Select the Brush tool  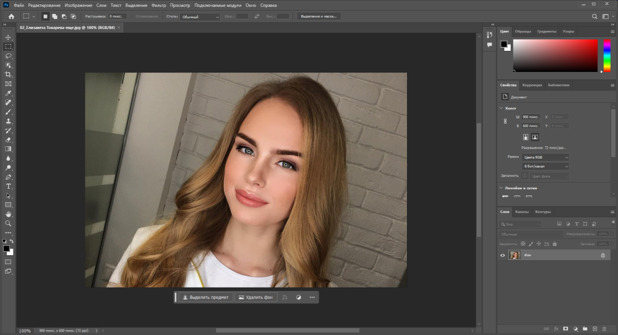8,112
